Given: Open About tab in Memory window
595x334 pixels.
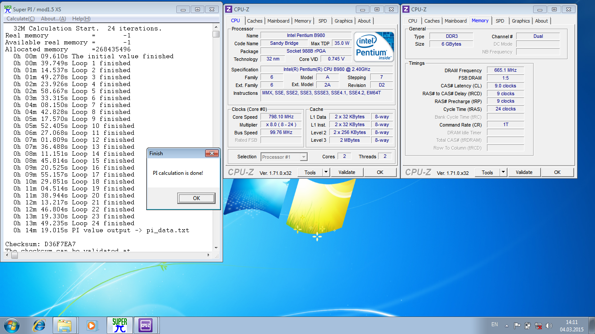Looking at the screenshot, I should pos(541,21).
